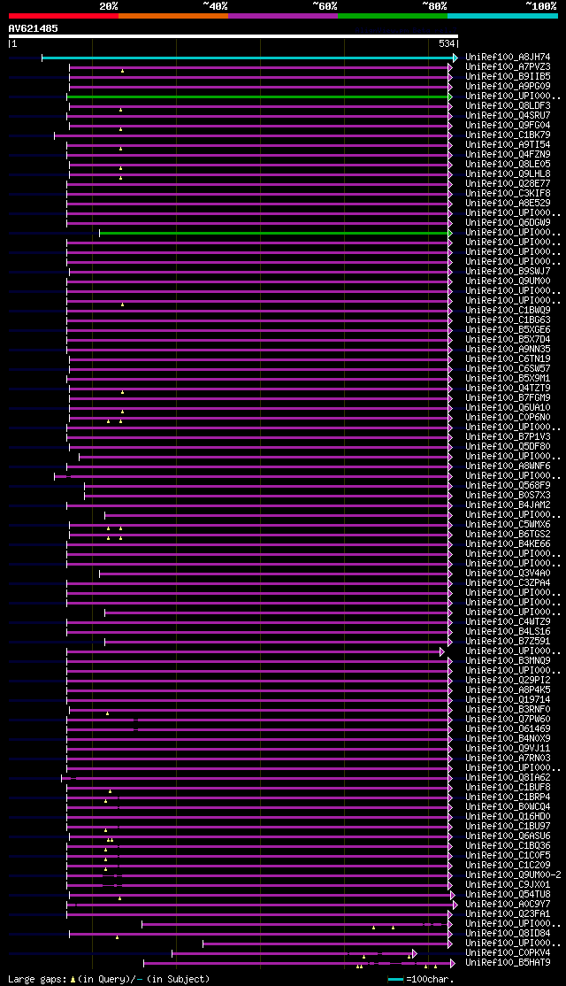Pick the UniRef100_Q3V4A0 hit name
Screen dimensions: 566x986
pos(509,574)
